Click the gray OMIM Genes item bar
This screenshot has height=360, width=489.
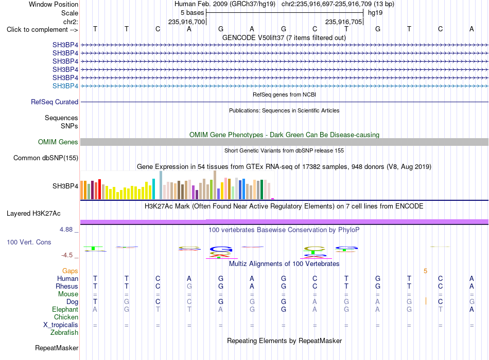point(284,142)
